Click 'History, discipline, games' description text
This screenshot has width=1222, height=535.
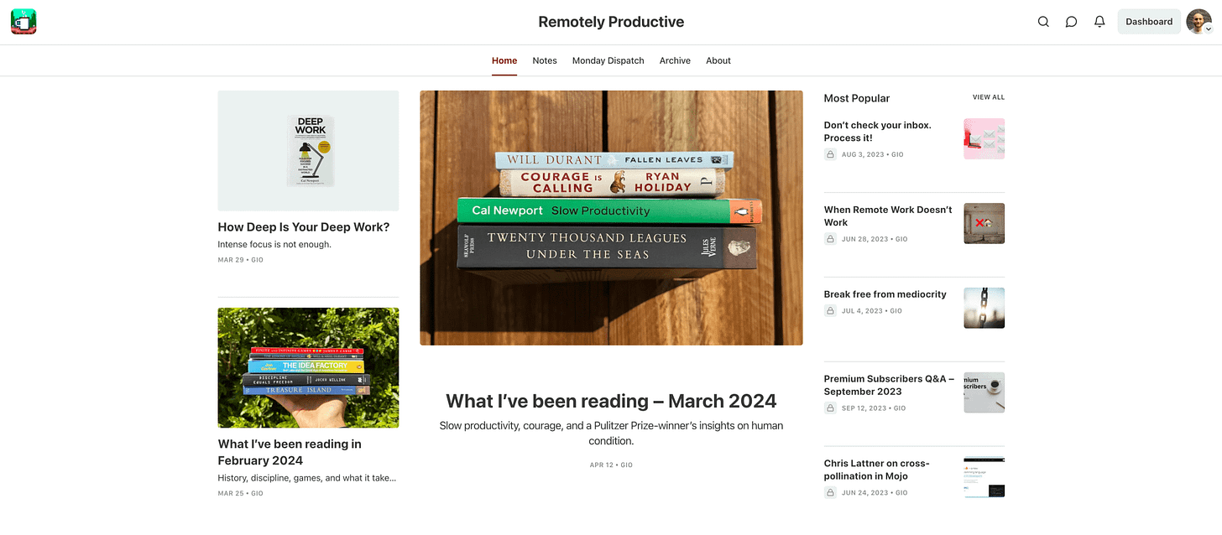[306, 478]
